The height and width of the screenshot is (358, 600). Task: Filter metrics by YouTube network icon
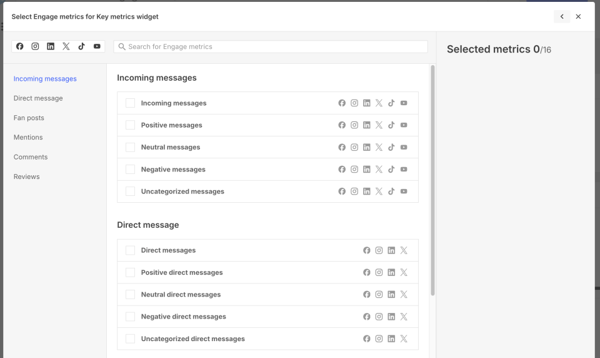pos(97,46)
